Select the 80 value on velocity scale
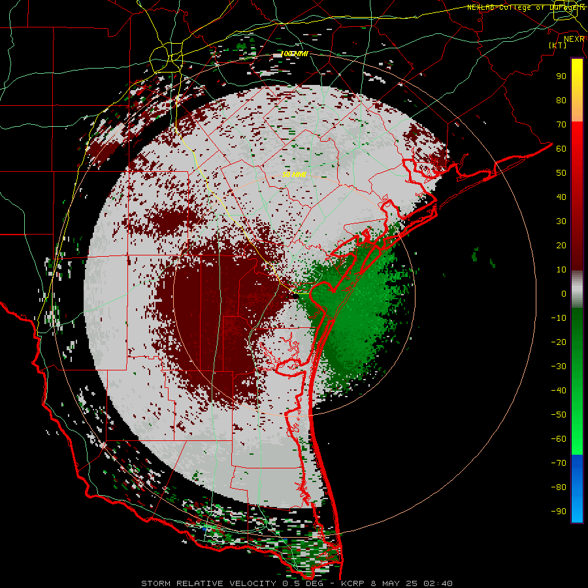 561,100
